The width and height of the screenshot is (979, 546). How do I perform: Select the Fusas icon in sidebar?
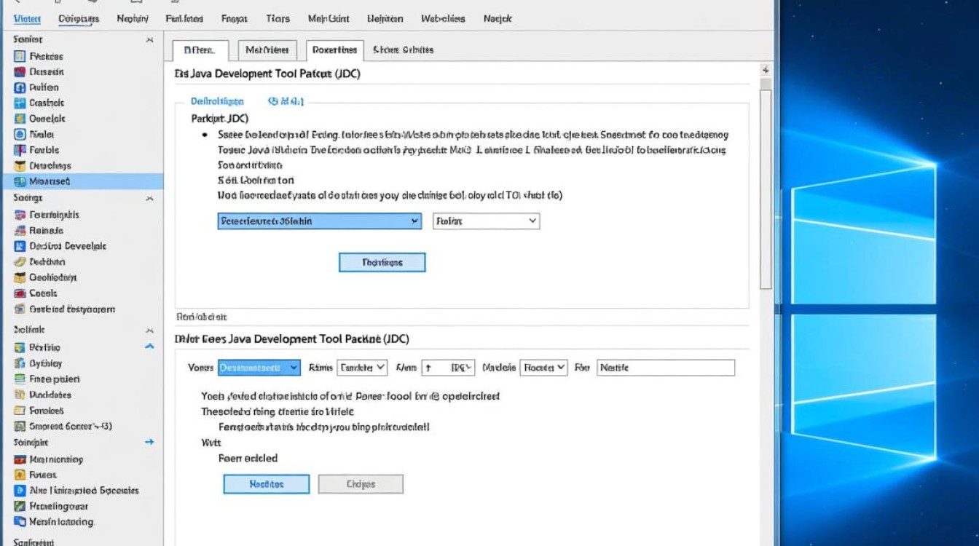(20, 475)
